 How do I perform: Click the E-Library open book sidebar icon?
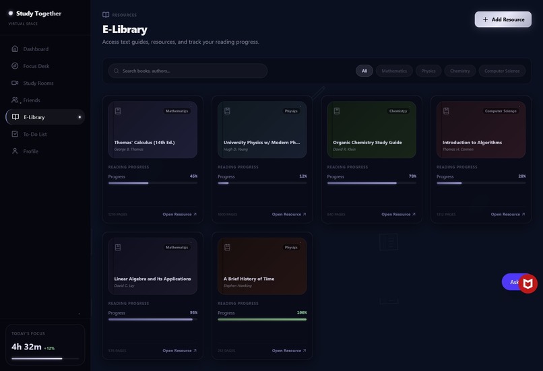(15, 116)
